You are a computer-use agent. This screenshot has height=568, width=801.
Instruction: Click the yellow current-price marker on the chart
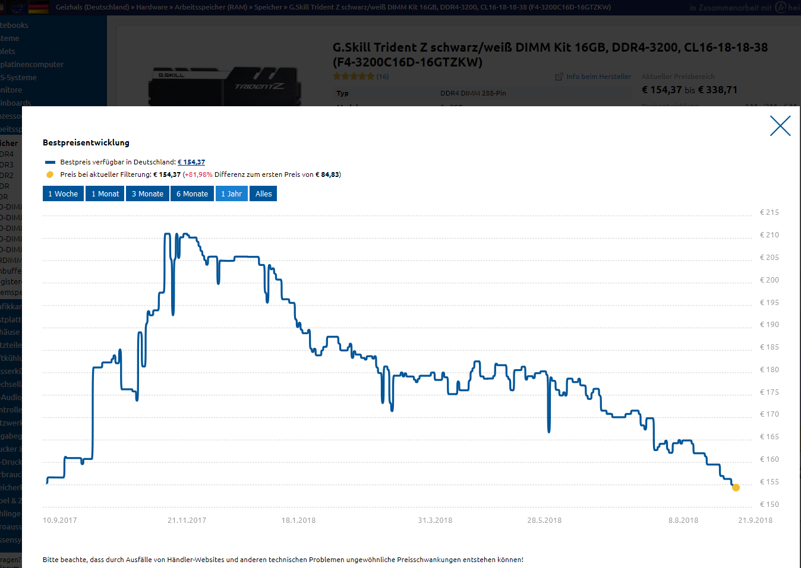click(736, 488)
